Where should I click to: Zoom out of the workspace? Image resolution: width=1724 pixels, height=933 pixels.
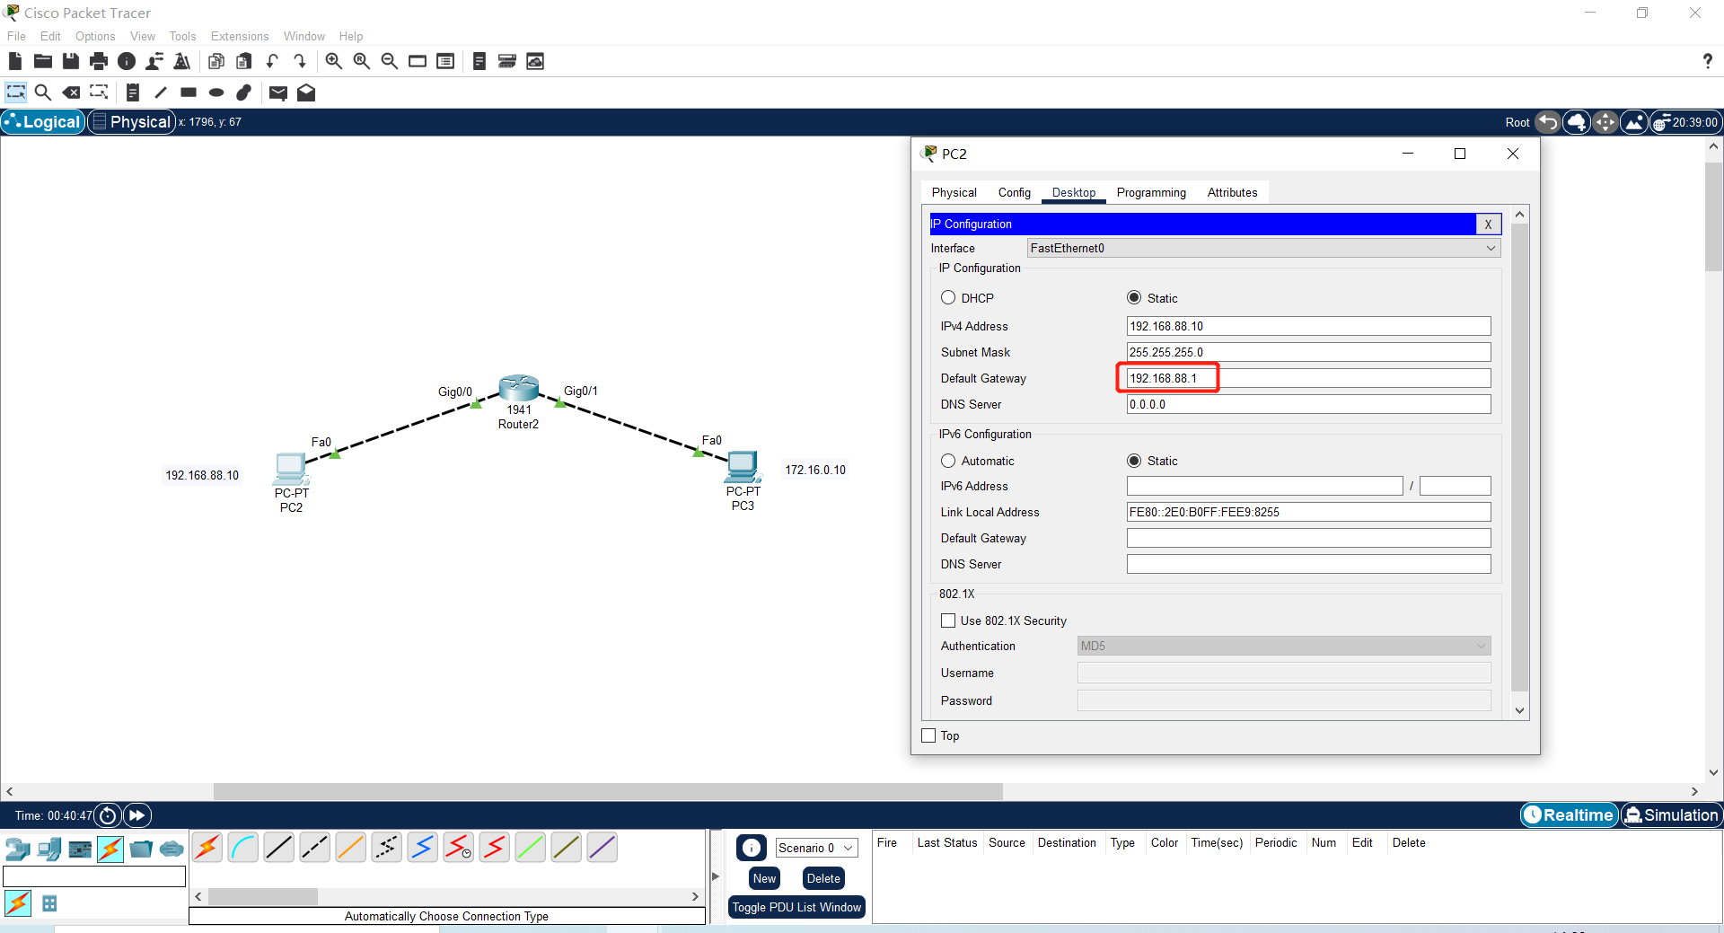(x=390, y=61)
